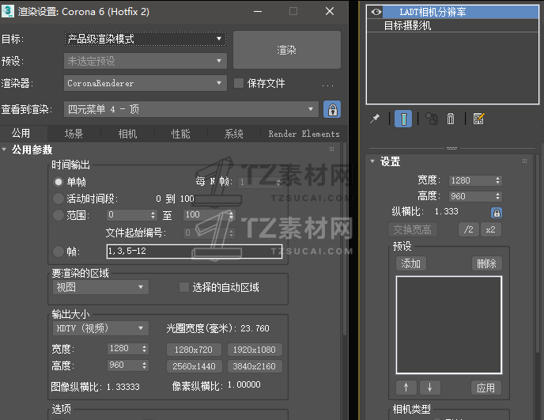Image resolution: width=544 pixels, height=420 pixels.
Task: Switch to the 相机 tab
Action: pos(127,134)
